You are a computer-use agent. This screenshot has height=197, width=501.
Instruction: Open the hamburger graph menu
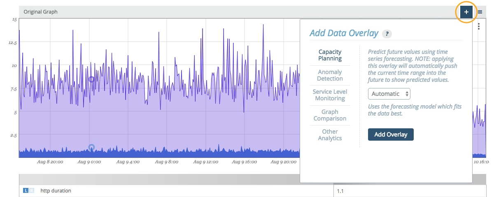[x=480, y=12]
